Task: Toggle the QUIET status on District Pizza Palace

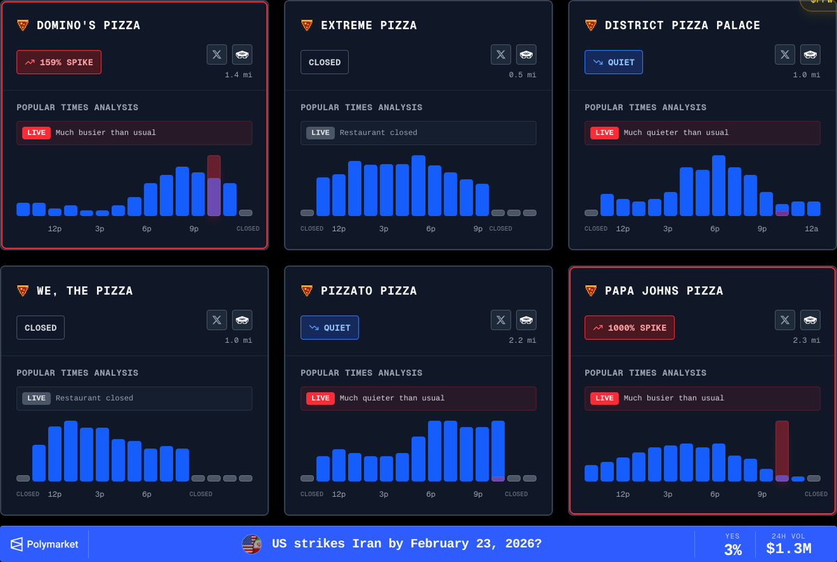Action: [x=613, y=62]
